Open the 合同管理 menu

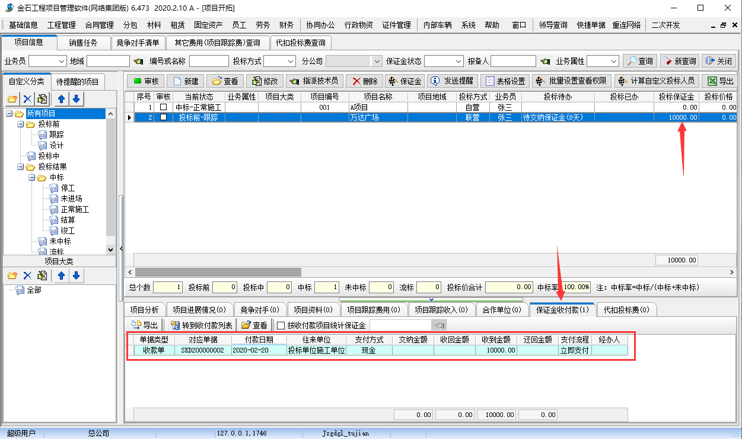(x=99, y=25)
